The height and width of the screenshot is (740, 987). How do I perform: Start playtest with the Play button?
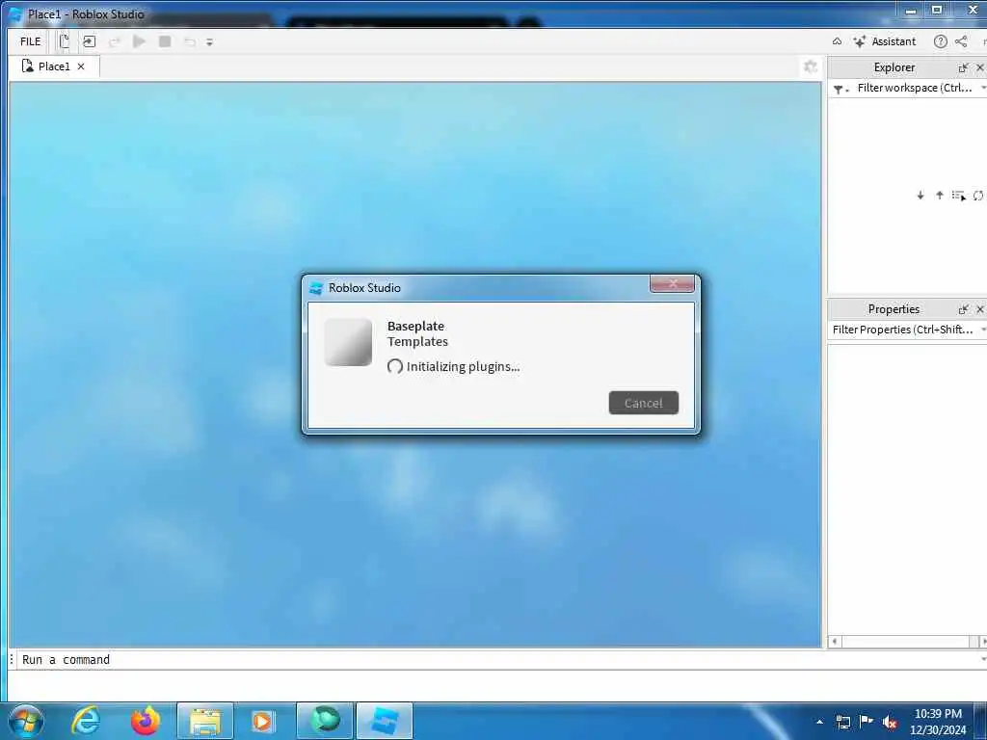139,41
